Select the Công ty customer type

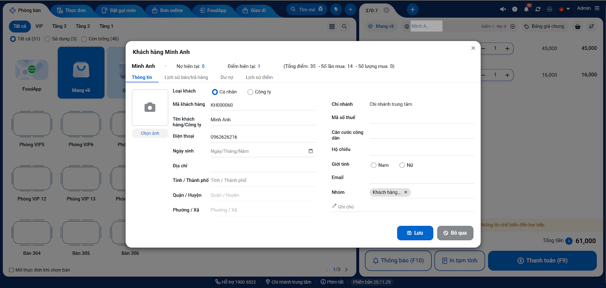click(250, 92)
